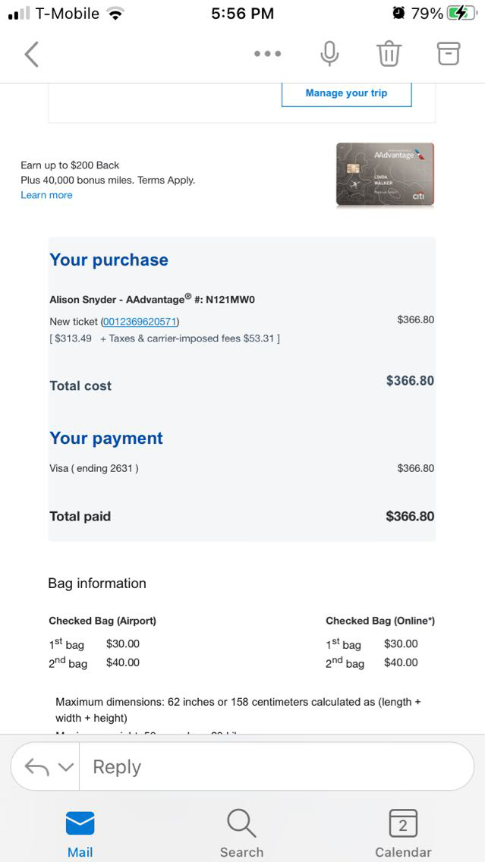
Task: Open the Learn more link
Action: click(x=46, y=195)
